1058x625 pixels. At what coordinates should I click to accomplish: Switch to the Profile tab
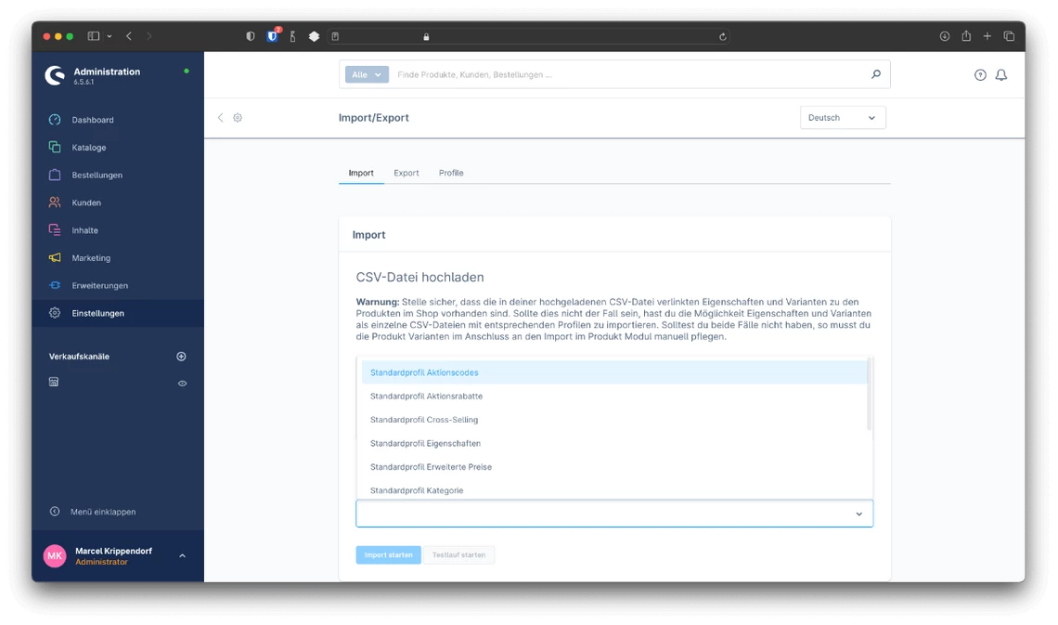(451, 173)
